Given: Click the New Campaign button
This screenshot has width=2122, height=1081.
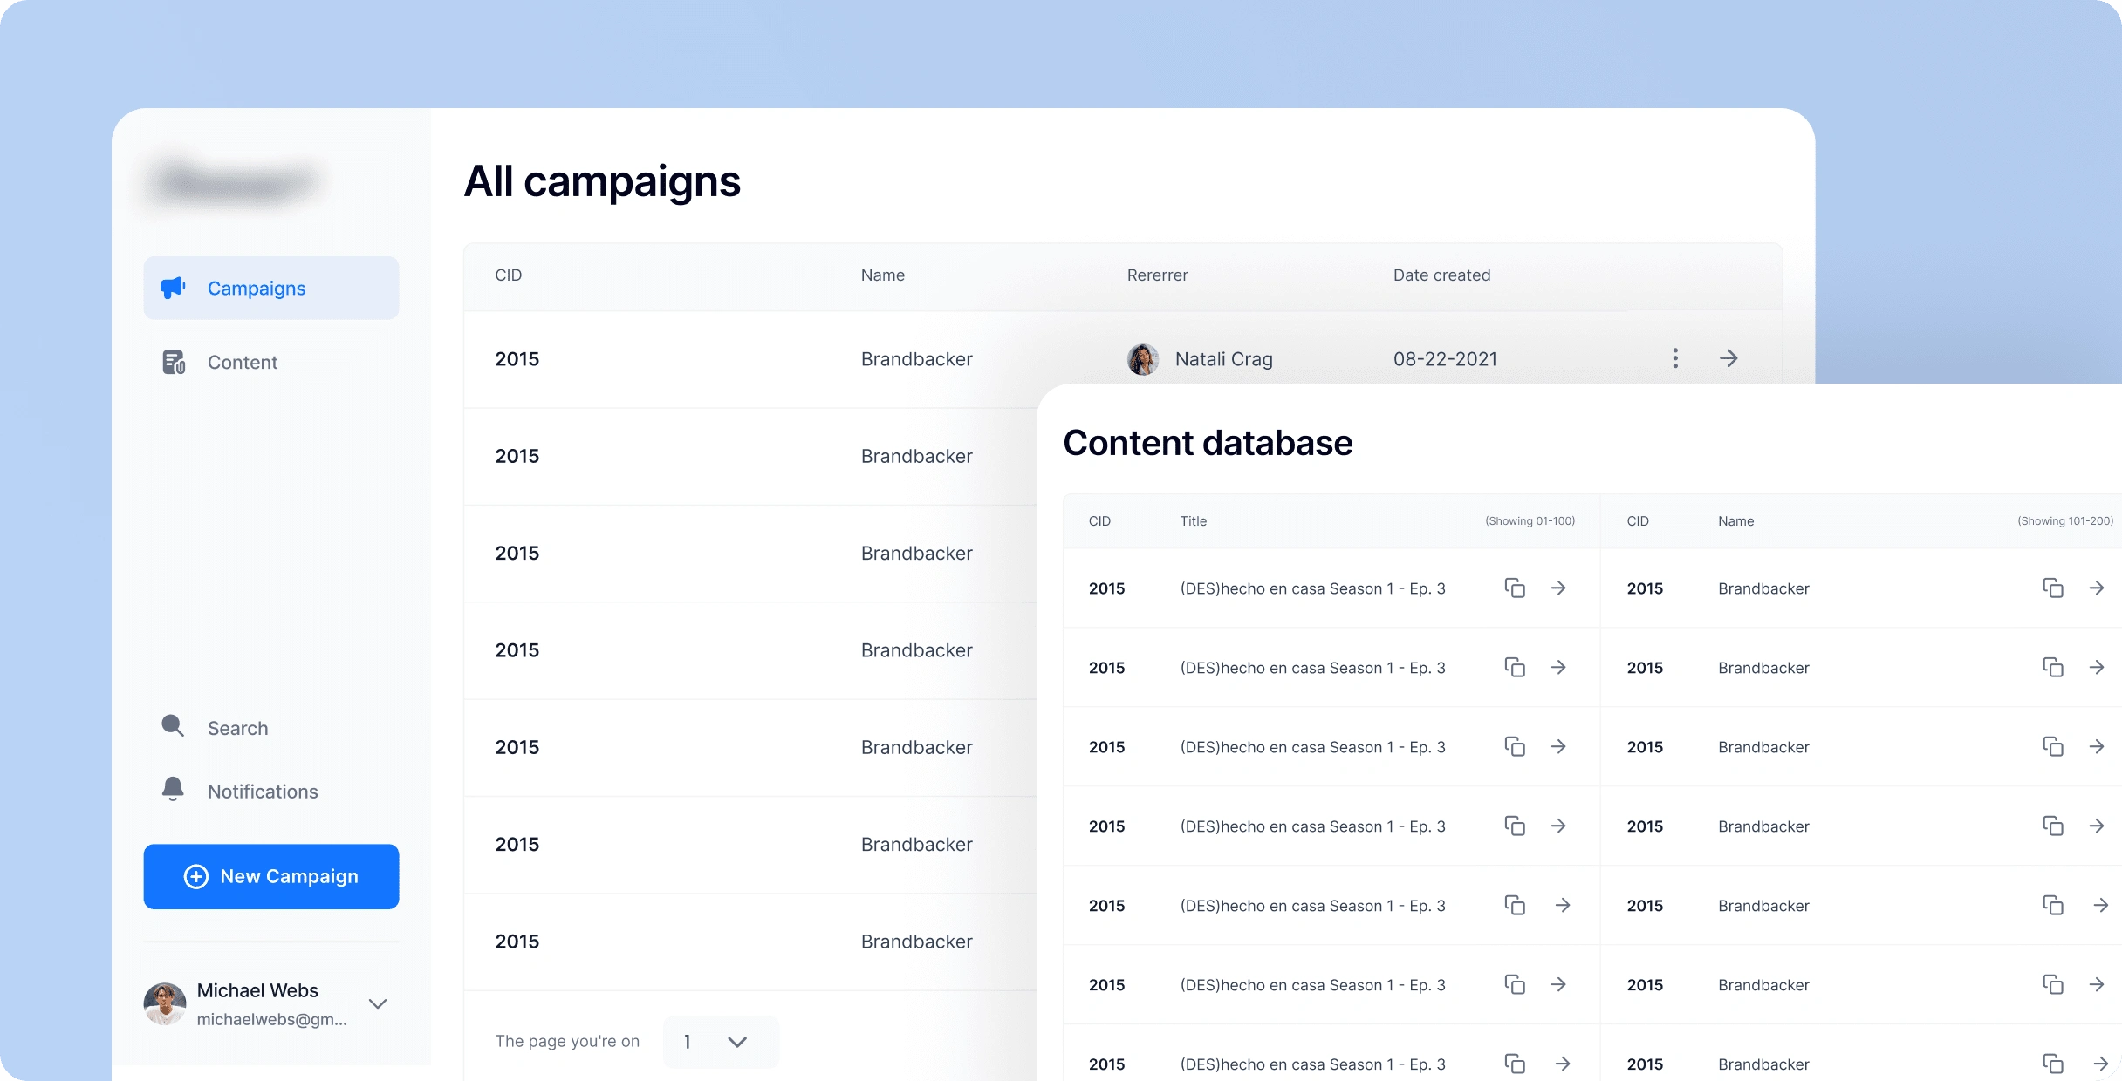Looking at the screenshot, I should (271, 876).
